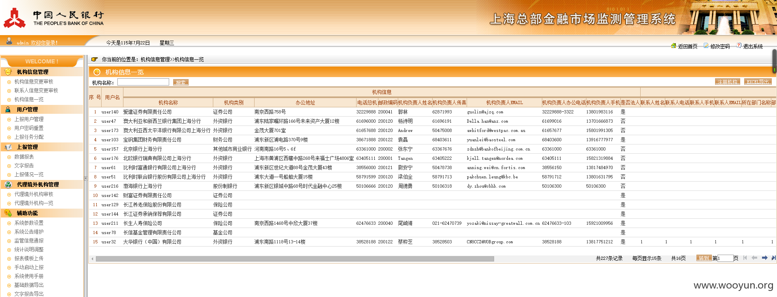Click the home icon beside 返回首页
This screenshot has width=777, height=297.
pos(673,46)
